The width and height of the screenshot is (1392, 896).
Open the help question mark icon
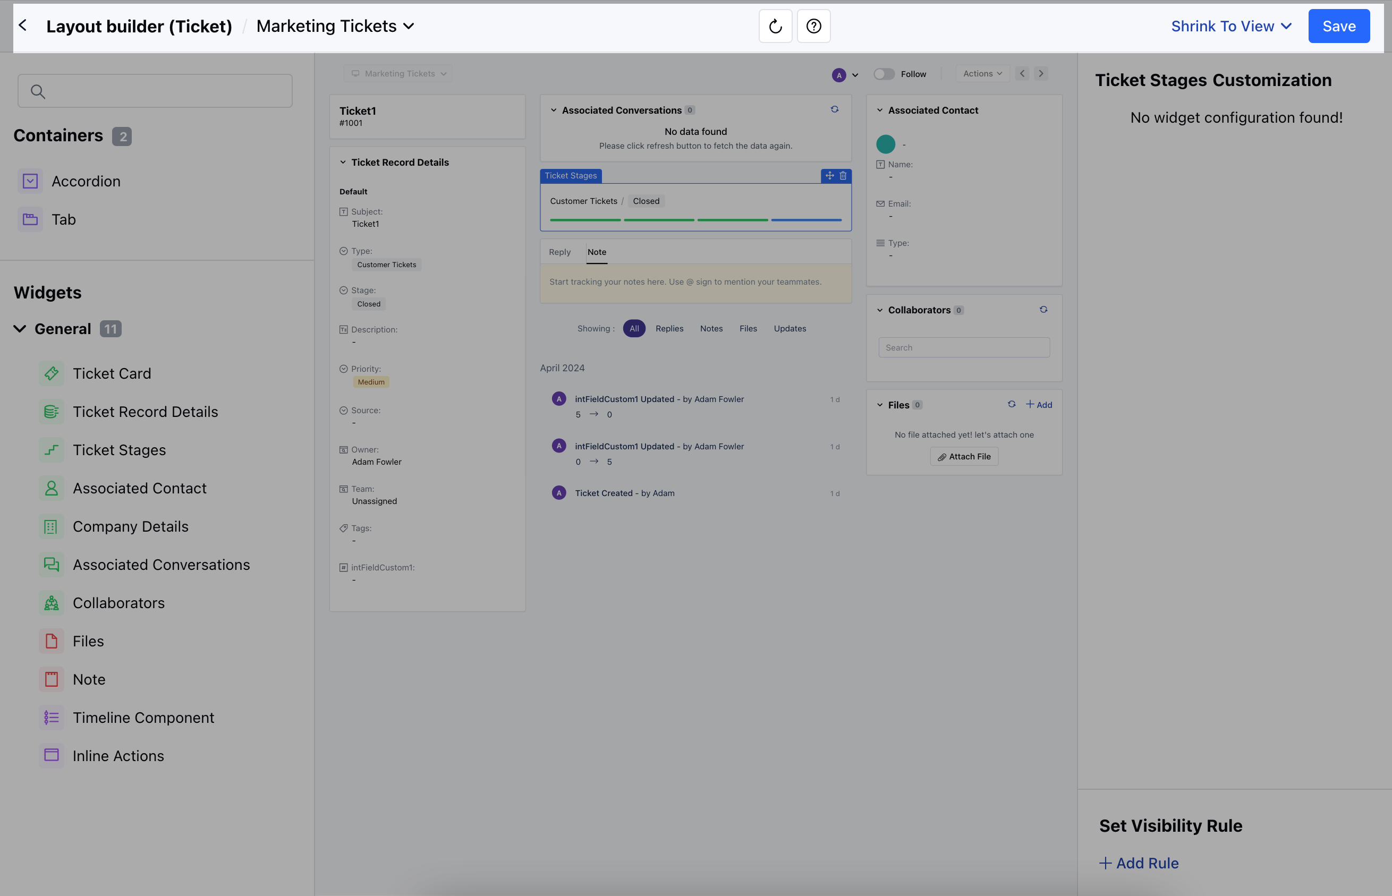(813, 26)
